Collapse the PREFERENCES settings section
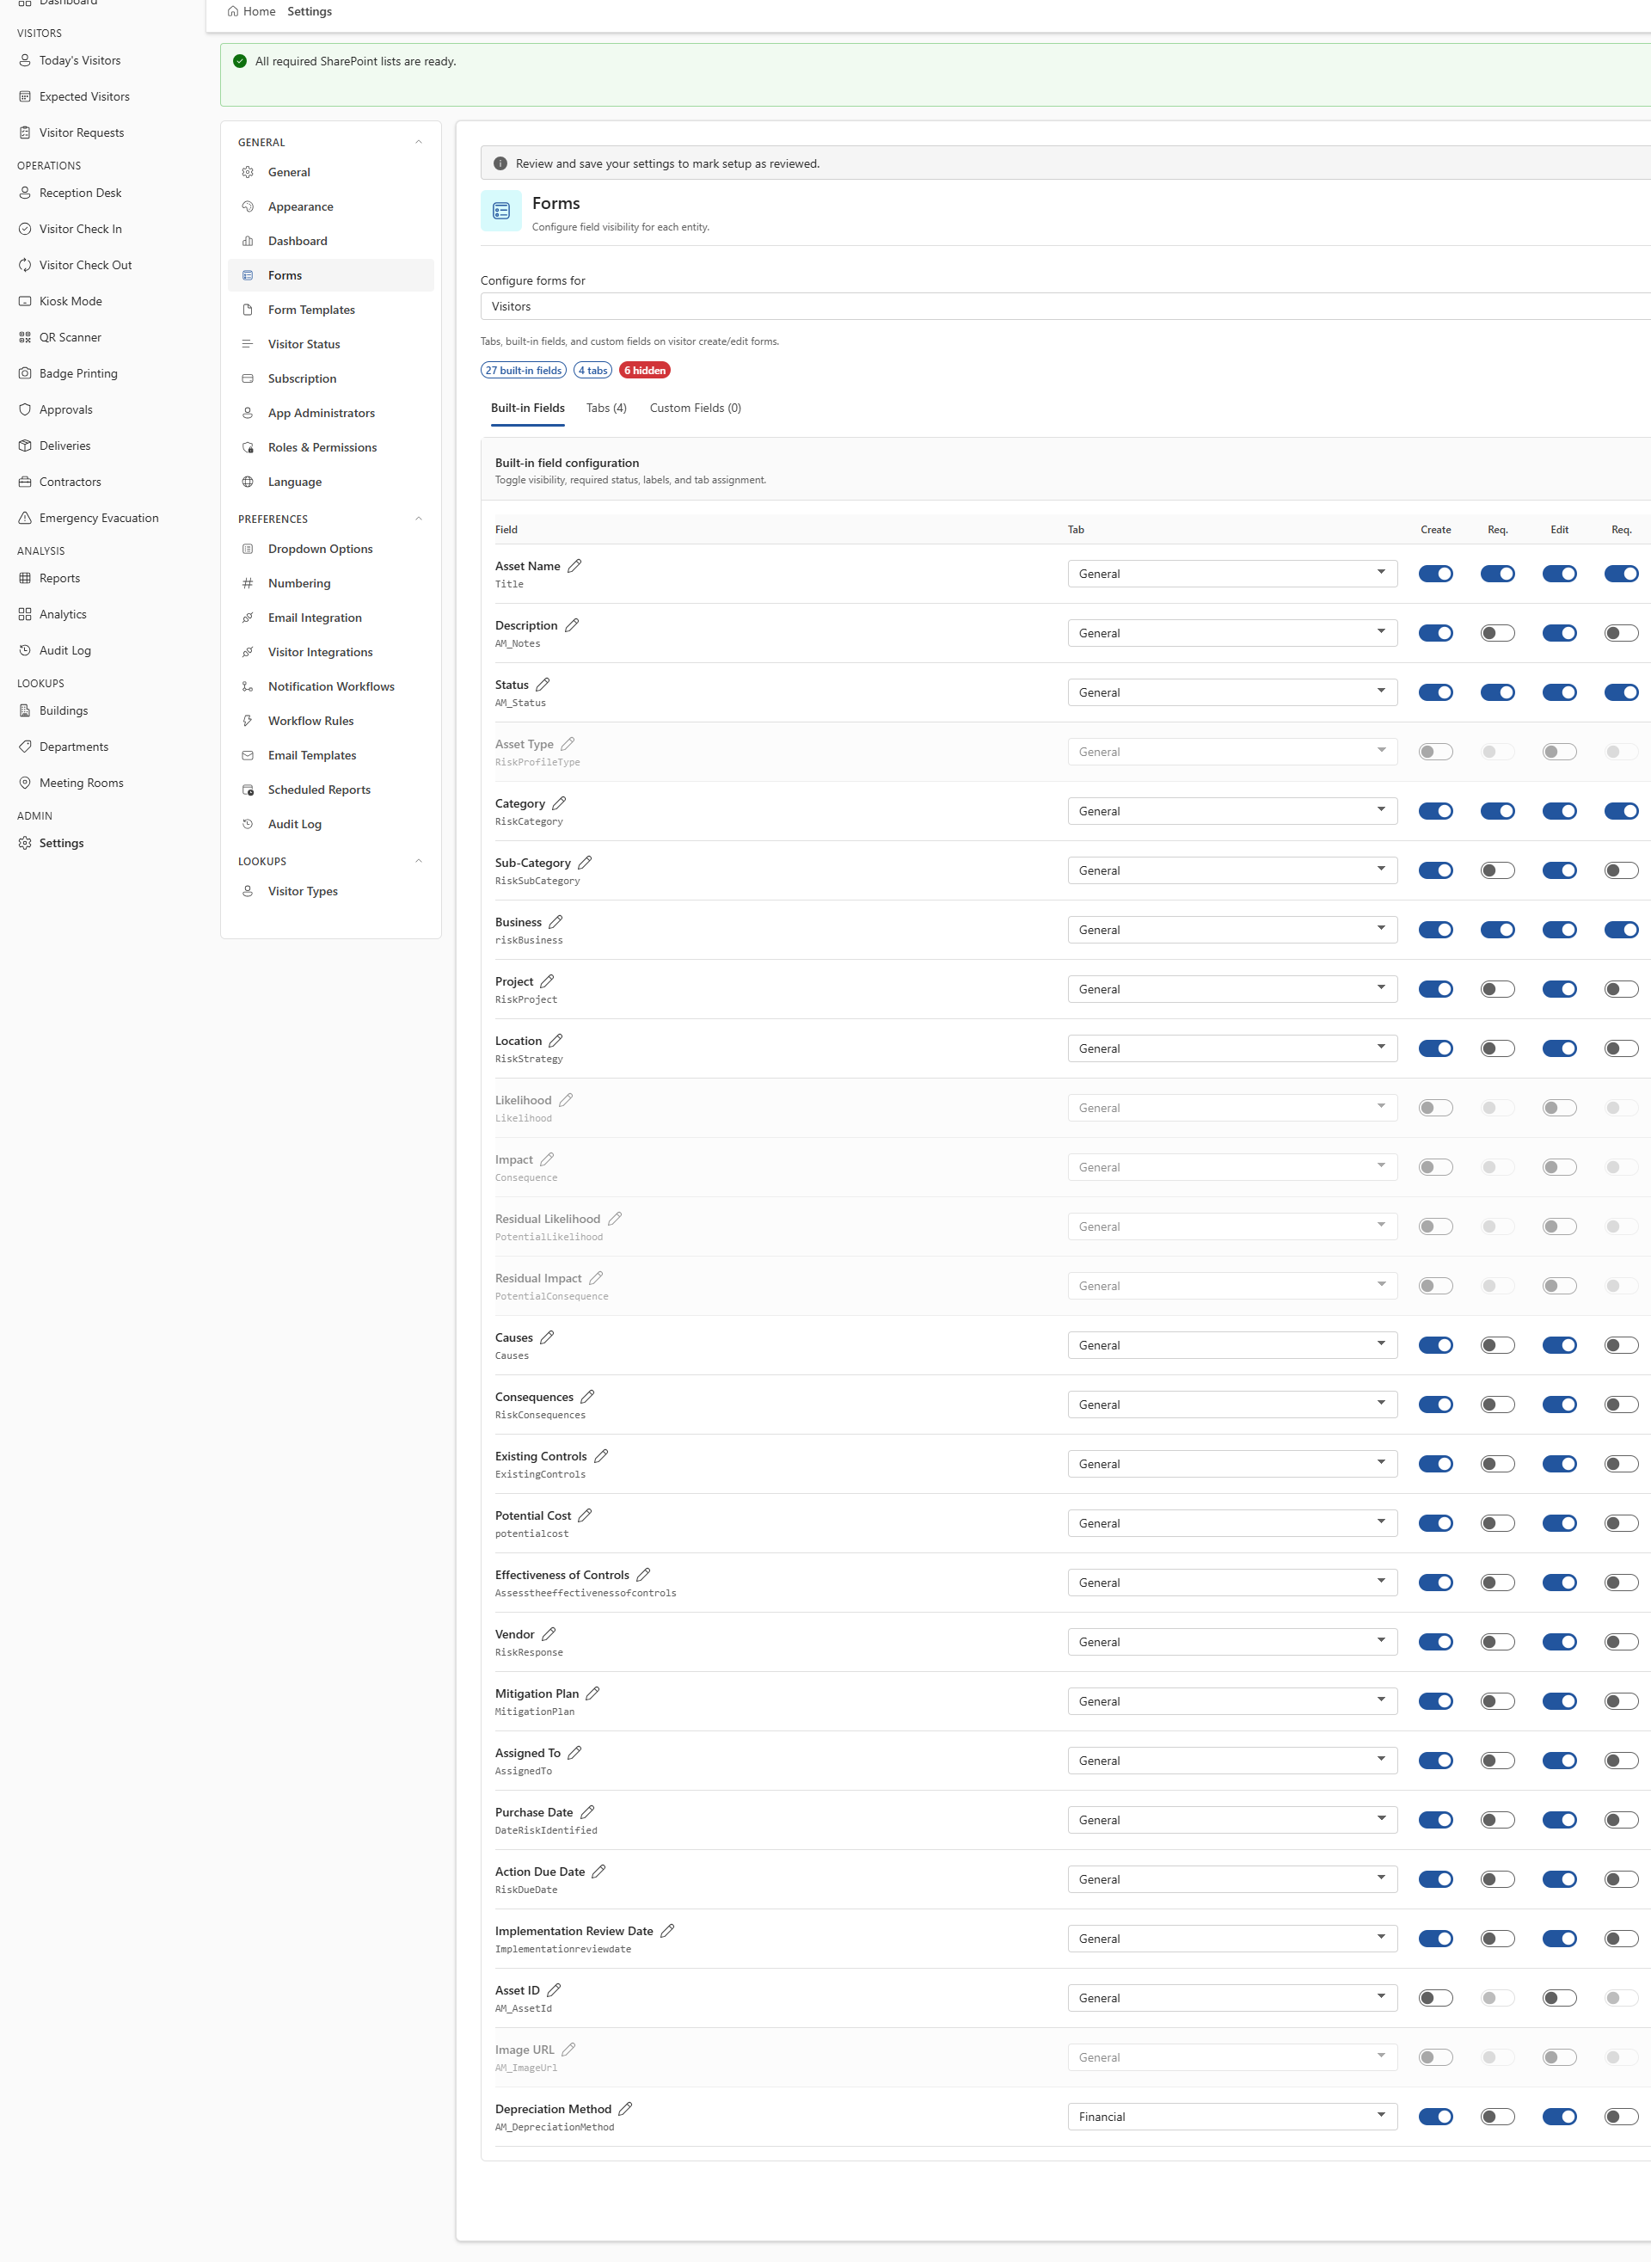 coord(419,519)
